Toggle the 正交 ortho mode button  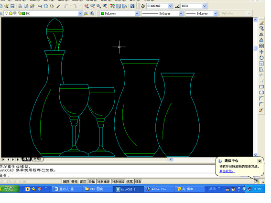[83, 182]
